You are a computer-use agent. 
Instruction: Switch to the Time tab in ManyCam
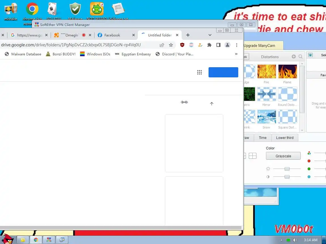(263, 138)
